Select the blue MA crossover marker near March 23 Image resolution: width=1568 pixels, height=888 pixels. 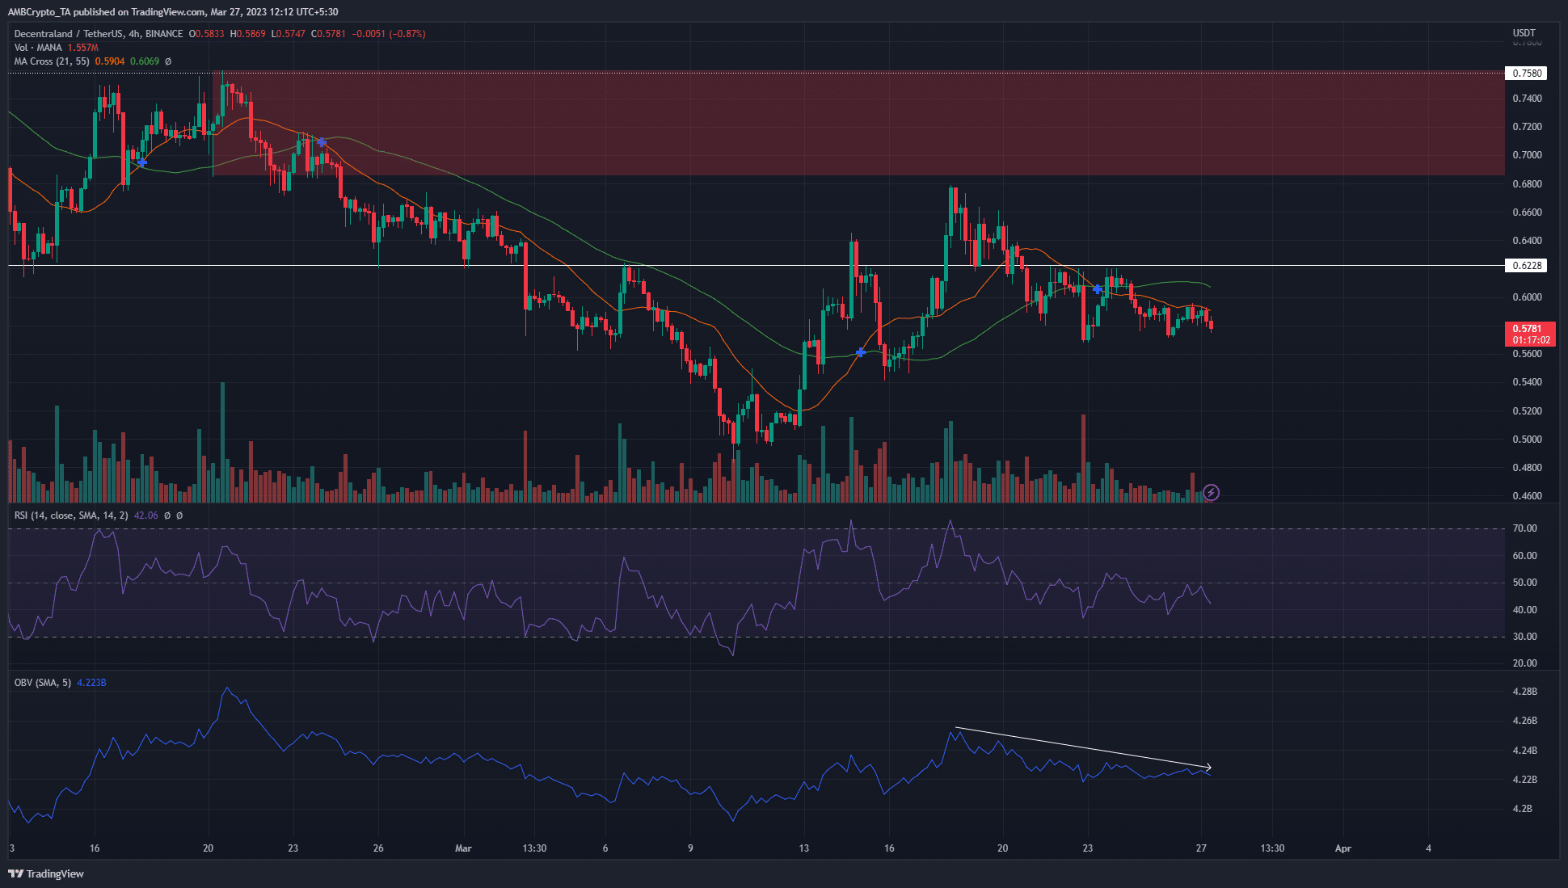1097,288
